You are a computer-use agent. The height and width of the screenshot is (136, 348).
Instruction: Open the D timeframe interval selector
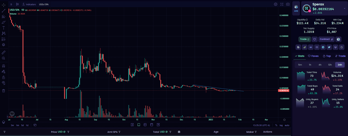tap(11, 5)
